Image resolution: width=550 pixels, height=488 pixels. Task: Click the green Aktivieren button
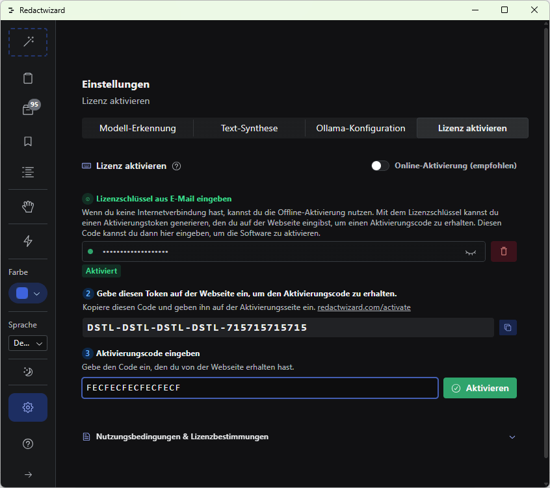click(x=480, y=388)
